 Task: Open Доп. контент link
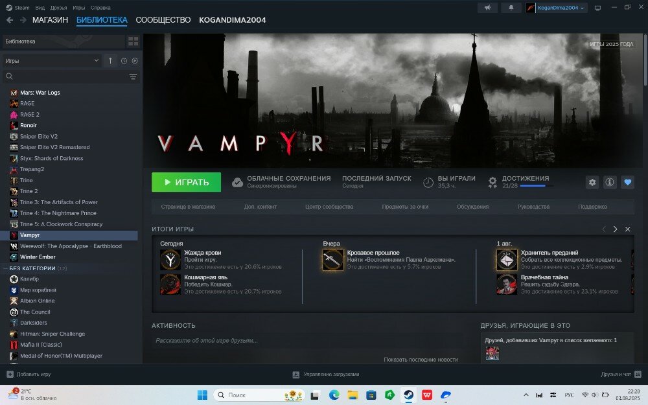pos(260,207)
